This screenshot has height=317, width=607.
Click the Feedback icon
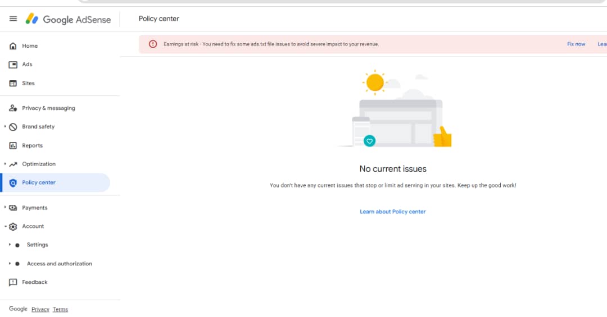(x=13, y=282)
